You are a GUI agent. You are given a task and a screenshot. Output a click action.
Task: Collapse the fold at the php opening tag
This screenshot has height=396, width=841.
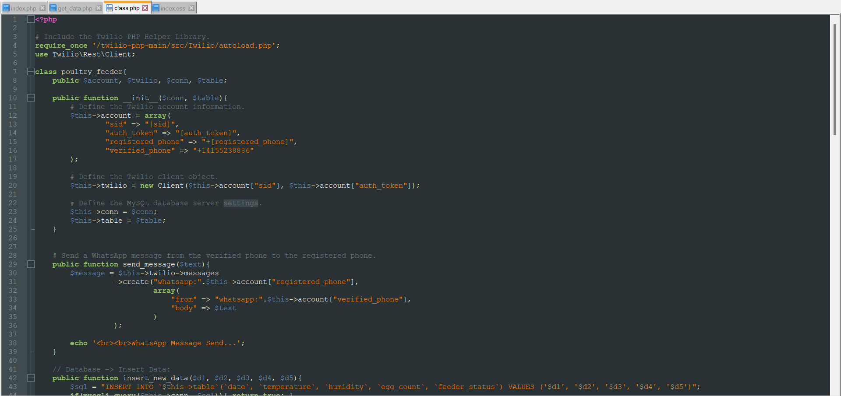(x=30, y=19)
